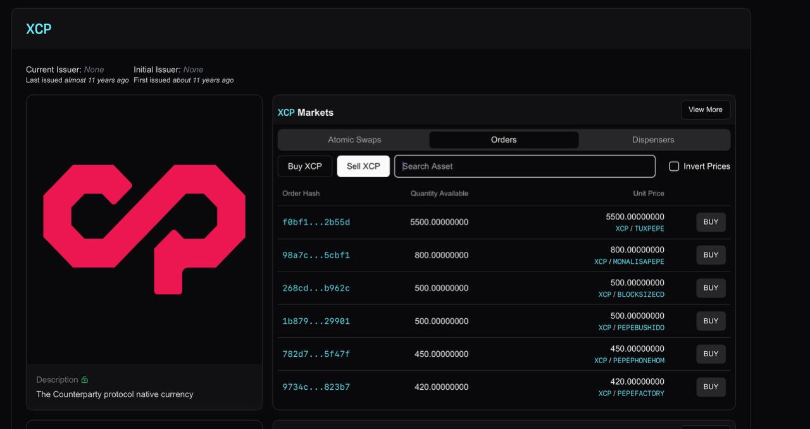Click the green unlocked icon beside Description

[x=85, y=380]
